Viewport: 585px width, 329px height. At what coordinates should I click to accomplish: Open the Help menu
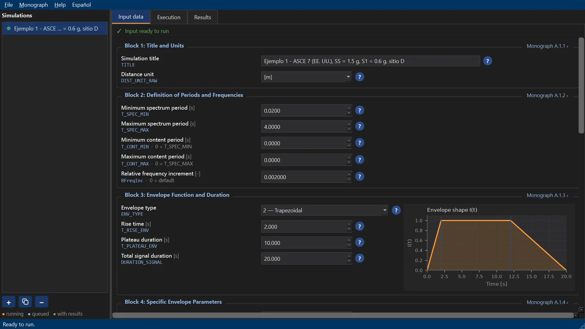pyautogui.click(x=60, y=5)
